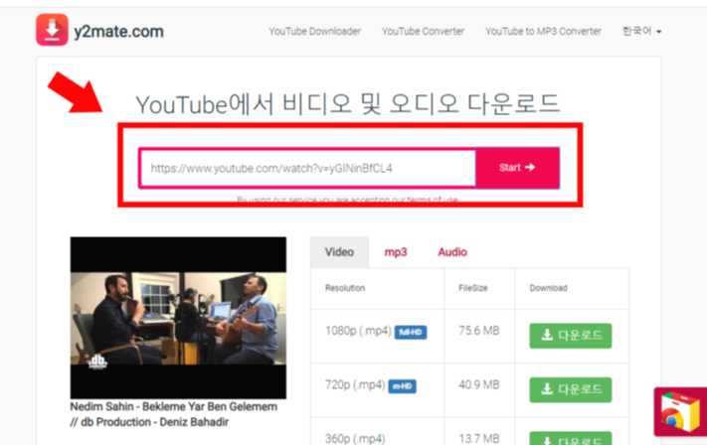This screenshot has height=445, width=707.
Task: Click the full-HD badge
Action: click(x=411, y=333)
